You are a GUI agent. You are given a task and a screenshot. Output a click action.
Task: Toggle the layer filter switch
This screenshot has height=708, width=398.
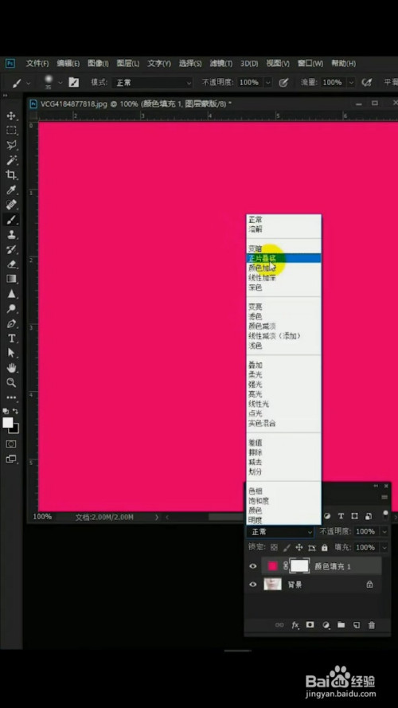385,514
